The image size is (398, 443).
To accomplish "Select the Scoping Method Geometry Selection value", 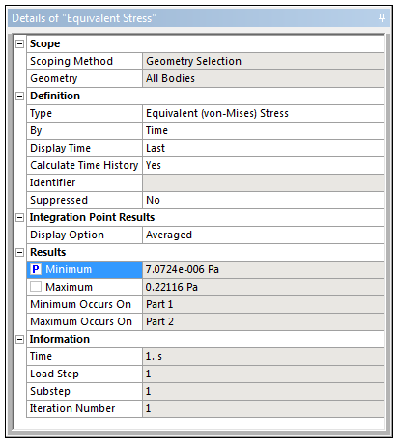I will [263, 61].
